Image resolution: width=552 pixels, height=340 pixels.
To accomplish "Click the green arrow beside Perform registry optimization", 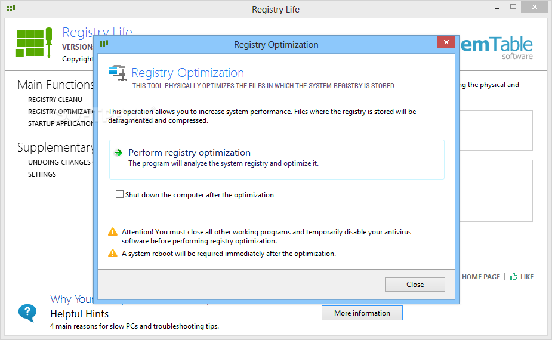I will point(118,152).
